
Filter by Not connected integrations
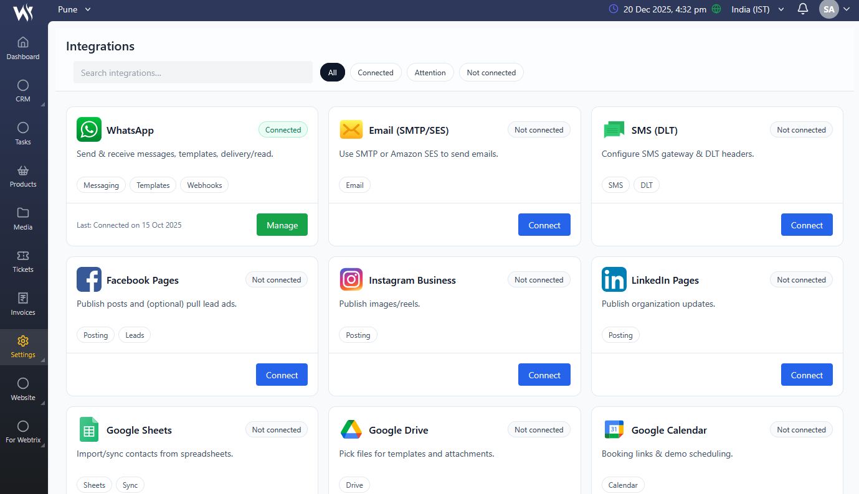pos(491,73)
